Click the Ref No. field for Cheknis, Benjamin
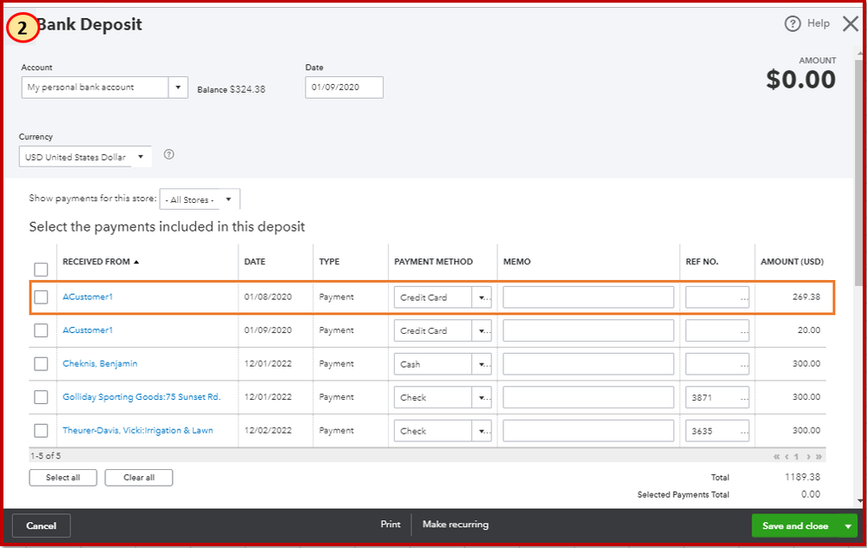Image resolution: width=867 pixels, height=548 pixels. [x=717, y=364]
